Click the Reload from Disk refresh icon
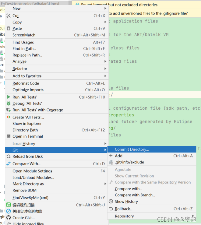 tap(9, 156)
